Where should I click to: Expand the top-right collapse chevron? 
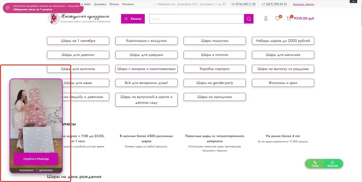click(353, 2)
